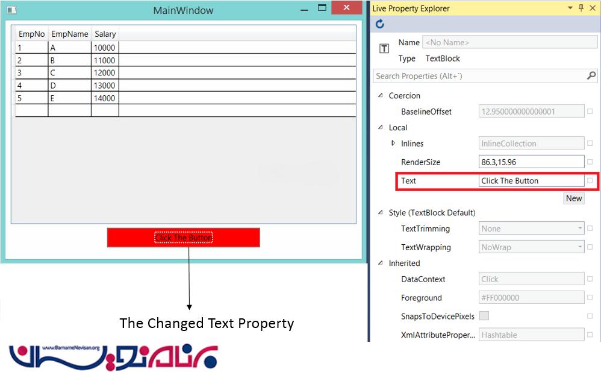This screenshot has width=601, height=372.
Task: Maximize the MainWindow
Action: tap(322, 8)
